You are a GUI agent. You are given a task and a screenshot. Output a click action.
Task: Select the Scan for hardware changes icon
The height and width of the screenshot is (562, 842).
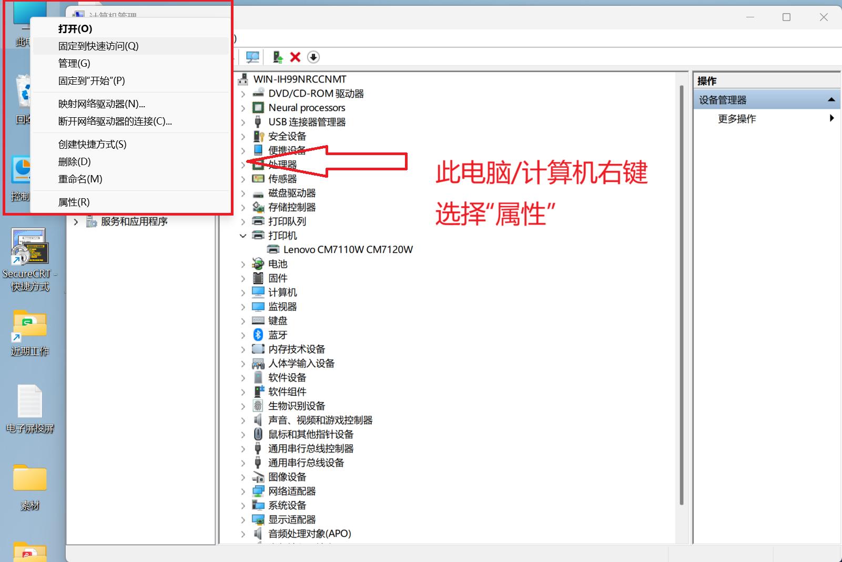tap(252, 57)
